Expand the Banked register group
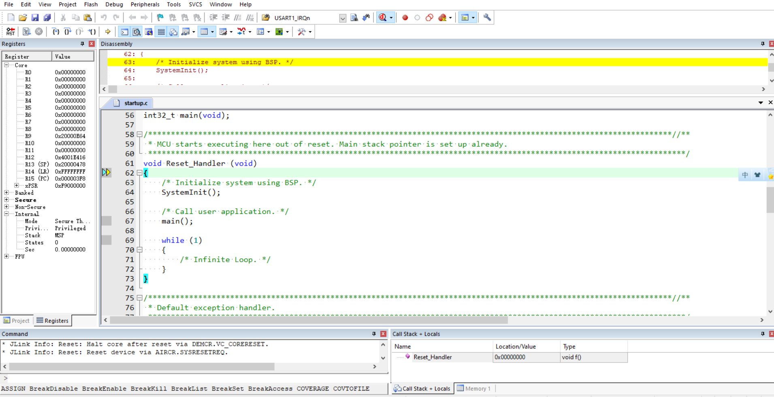This screenshot has height=397, width=774. tap(6, 193)
